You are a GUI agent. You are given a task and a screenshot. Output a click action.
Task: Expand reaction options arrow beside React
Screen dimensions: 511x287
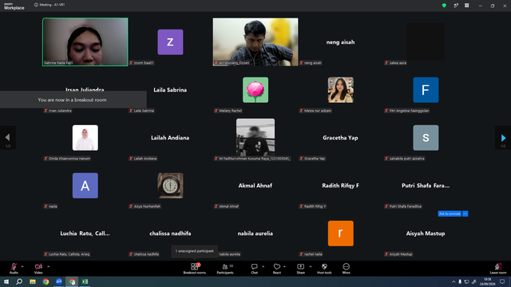click(x=284, y=266)
